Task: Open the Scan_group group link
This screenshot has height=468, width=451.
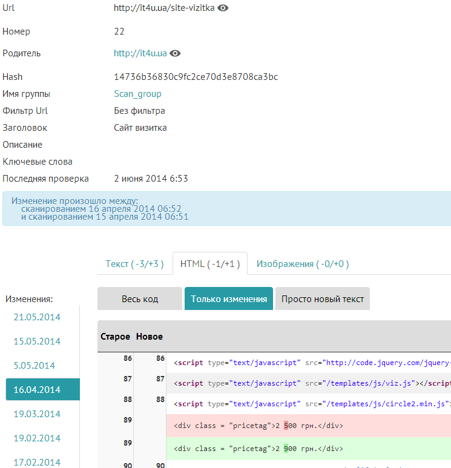Action: click(137, 94)
